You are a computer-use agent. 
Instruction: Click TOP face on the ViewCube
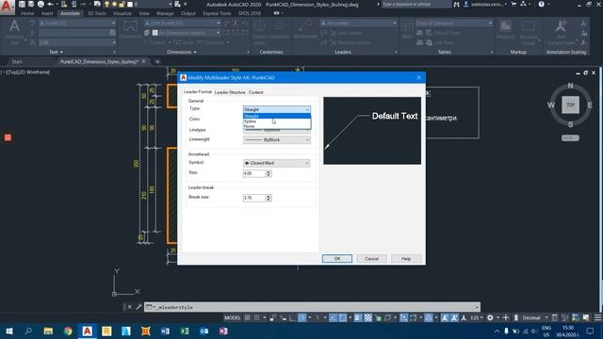coord(570,105)
